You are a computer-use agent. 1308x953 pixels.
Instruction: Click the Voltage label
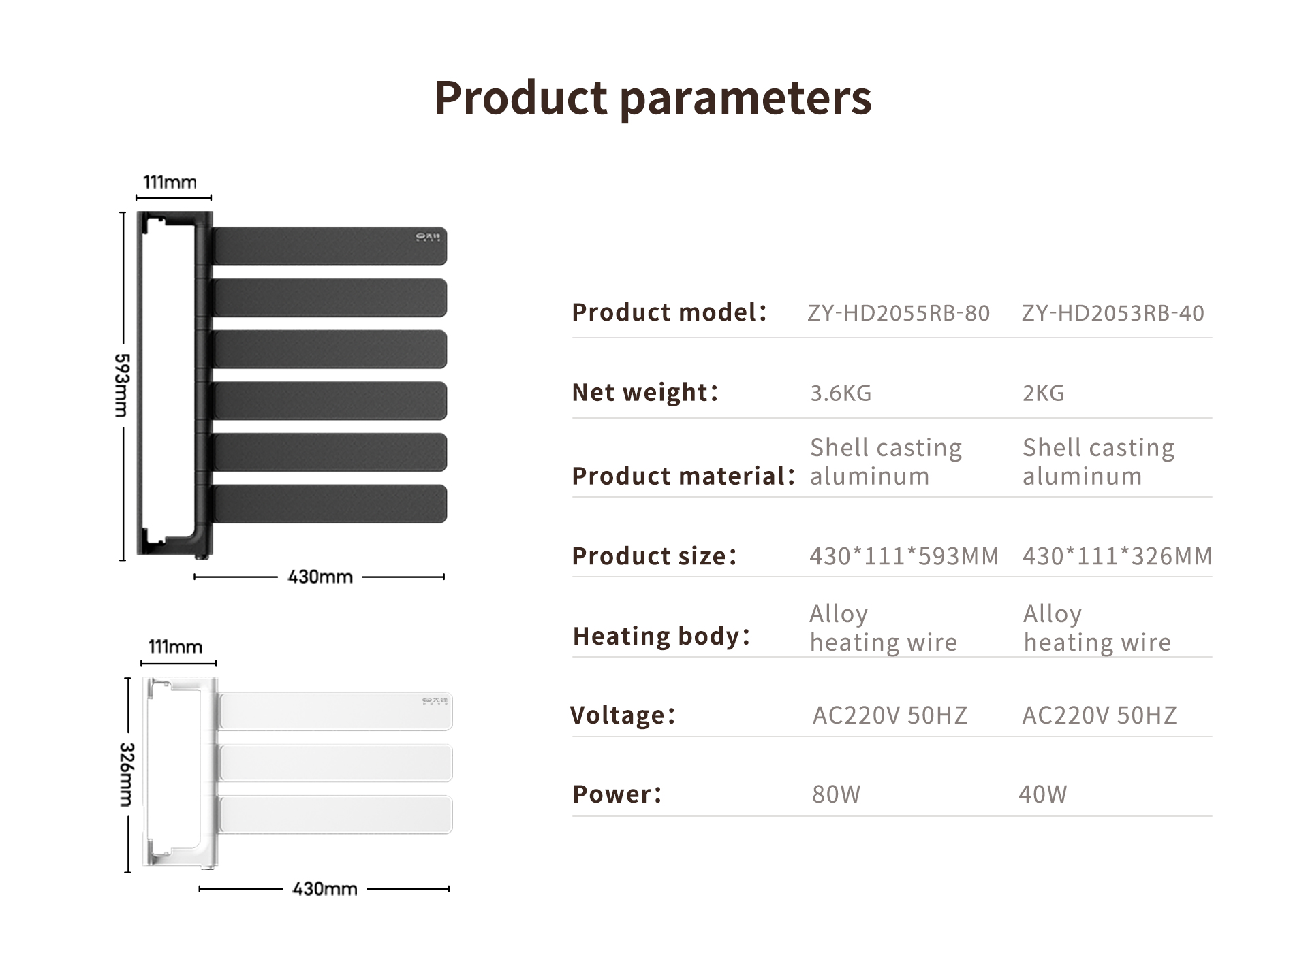click(623, 715)
